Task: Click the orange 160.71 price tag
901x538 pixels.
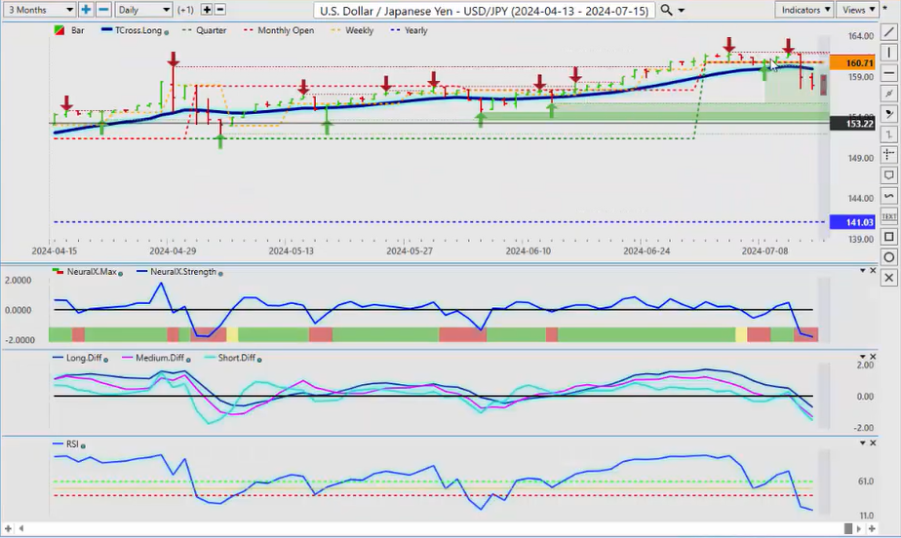Action: click(852, 63)
